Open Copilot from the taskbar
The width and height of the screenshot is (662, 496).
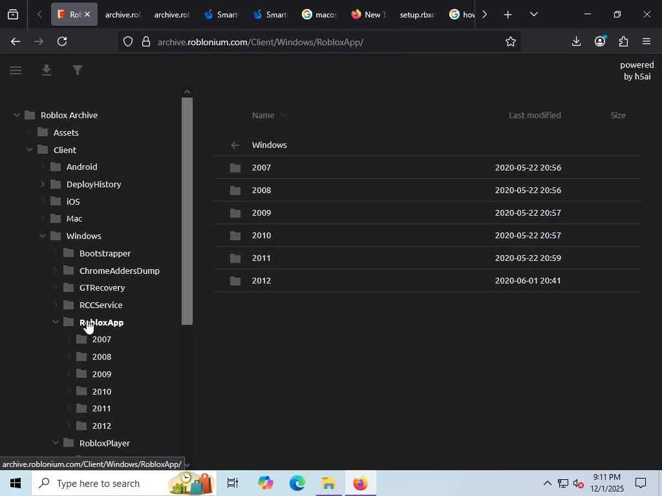tap(266, 483)
